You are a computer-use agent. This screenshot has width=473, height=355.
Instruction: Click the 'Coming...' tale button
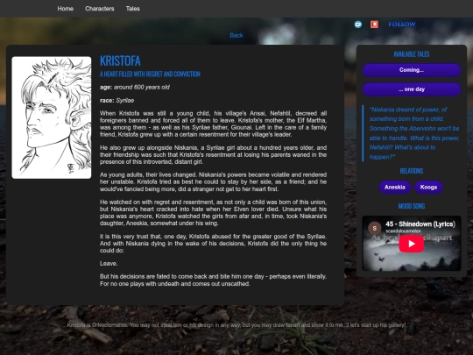tap(412, 70)
